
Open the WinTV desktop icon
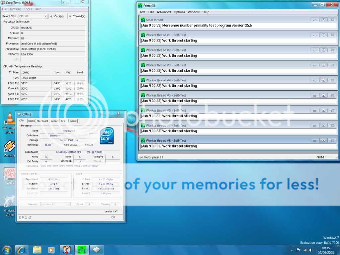(9, 174)
